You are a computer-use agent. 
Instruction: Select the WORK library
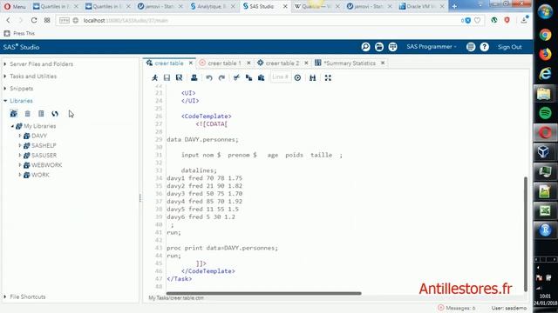point(40,175)
